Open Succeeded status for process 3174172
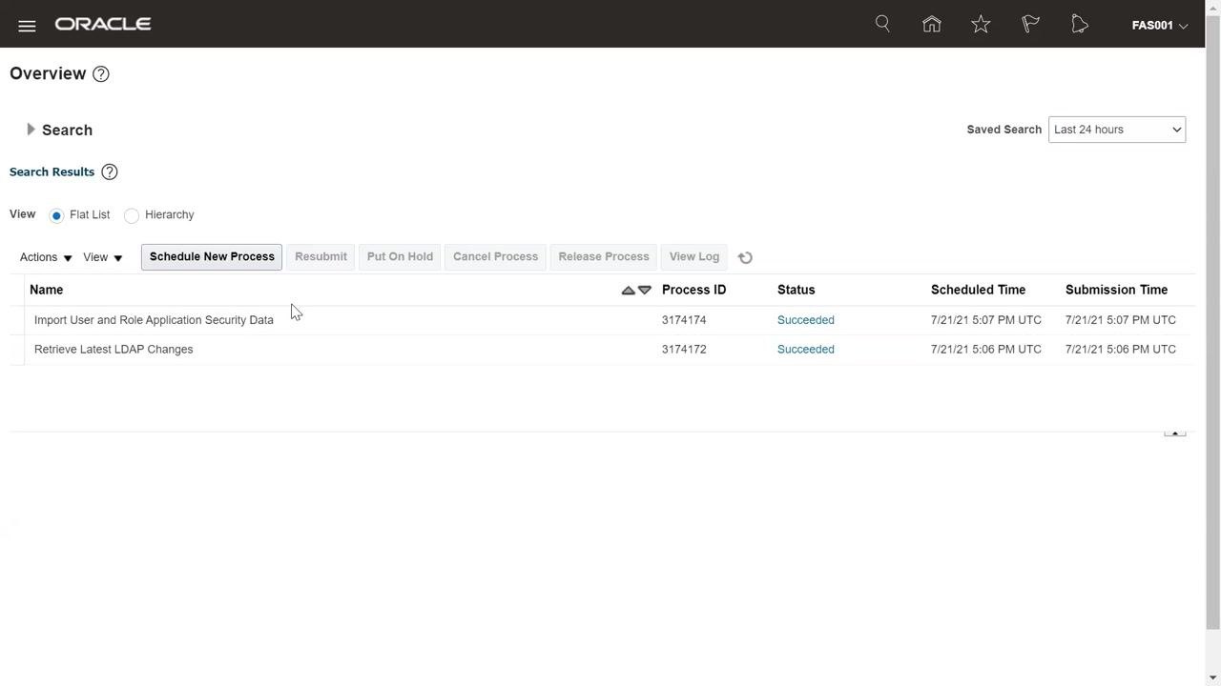Image resolution: width=1221 pixels, height=686 pixels. (x=806, y=350)
